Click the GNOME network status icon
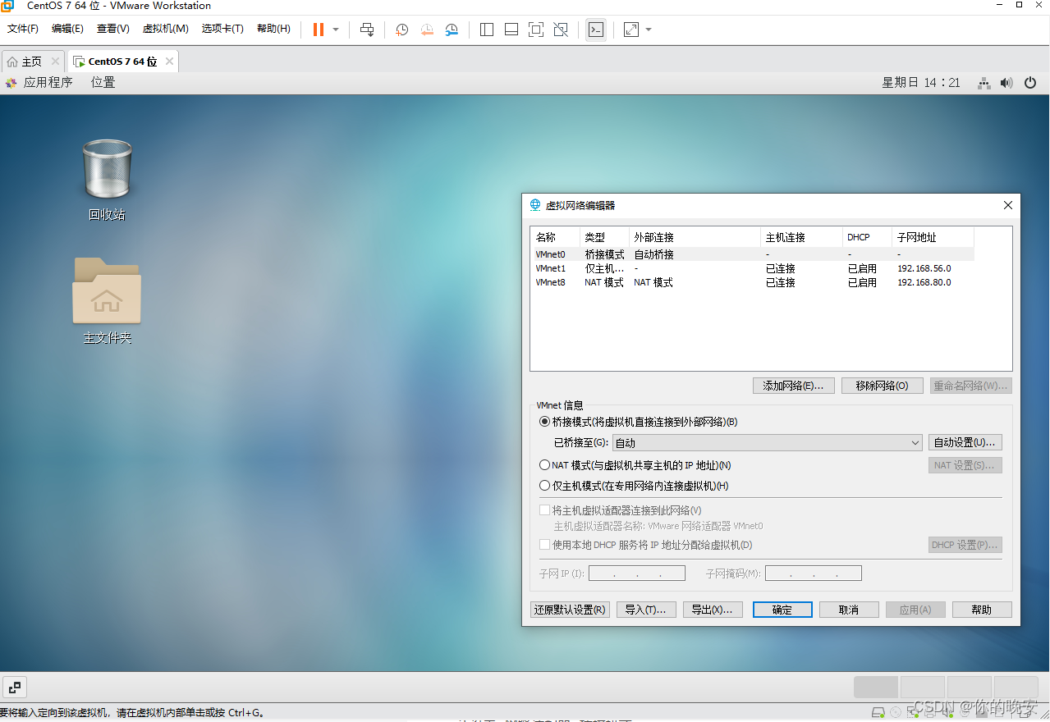The width and height of the screenshot is (1050, 722). click(984, 83)
